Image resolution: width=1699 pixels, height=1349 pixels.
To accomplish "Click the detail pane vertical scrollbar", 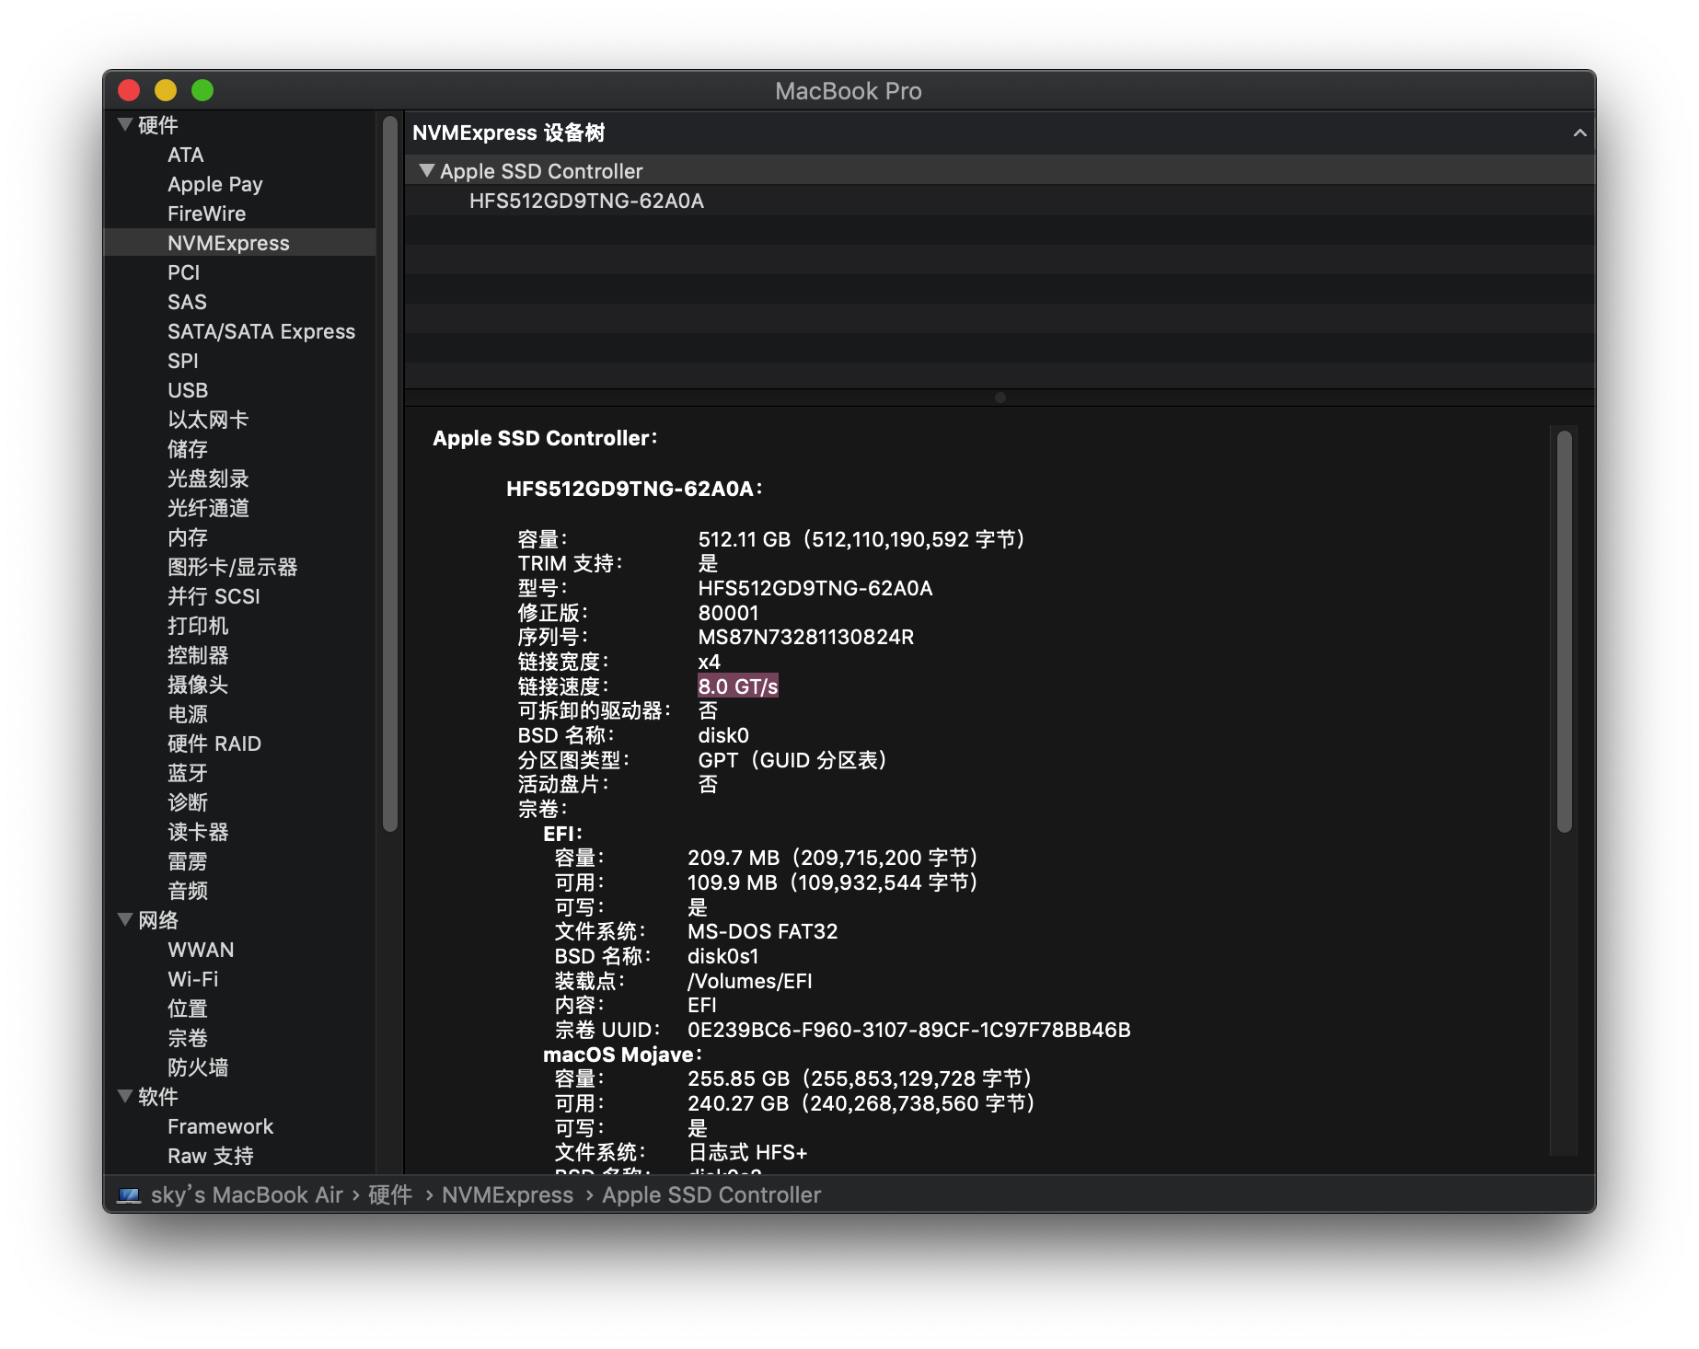I will [x=1564, y=631].
